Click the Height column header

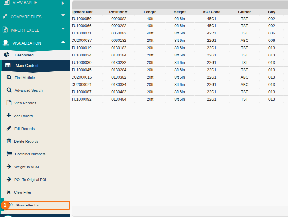[180, 12]
